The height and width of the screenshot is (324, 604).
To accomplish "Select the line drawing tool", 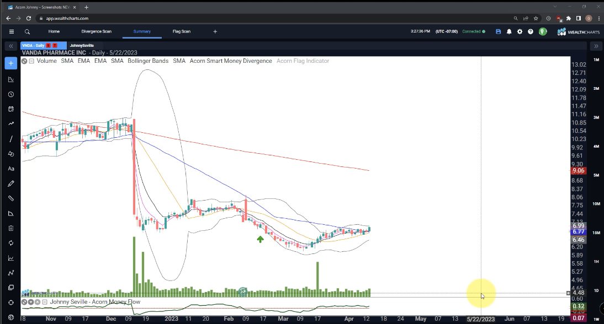I will [11, 139].
